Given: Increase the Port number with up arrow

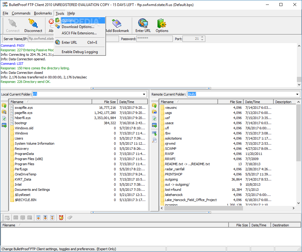Looking at the screenshot, I should 202,37.
